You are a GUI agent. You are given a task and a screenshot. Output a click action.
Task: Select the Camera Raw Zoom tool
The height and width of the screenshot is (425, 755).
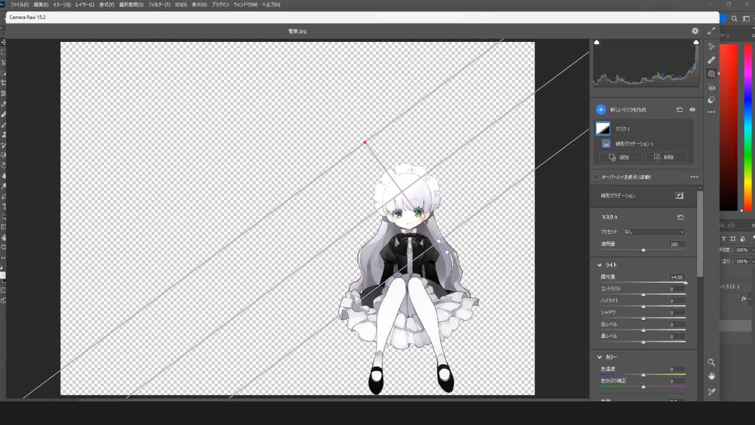point(711,362)
